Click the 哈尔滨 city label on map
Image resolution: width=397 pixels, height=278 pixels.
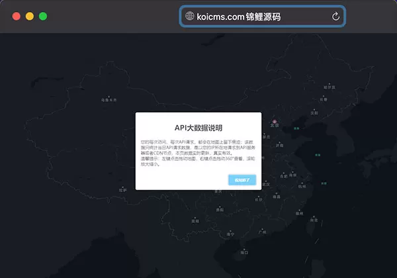[x=330, y=87]
